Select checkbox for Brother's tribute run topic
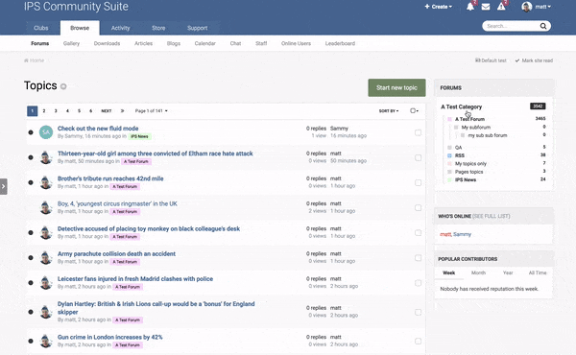 418,182
